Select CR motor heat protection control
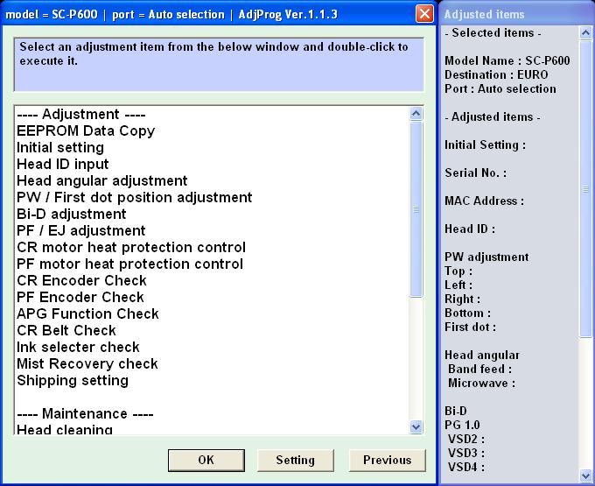The width and height of the screenshot is (595, 486). coord(131,248)
